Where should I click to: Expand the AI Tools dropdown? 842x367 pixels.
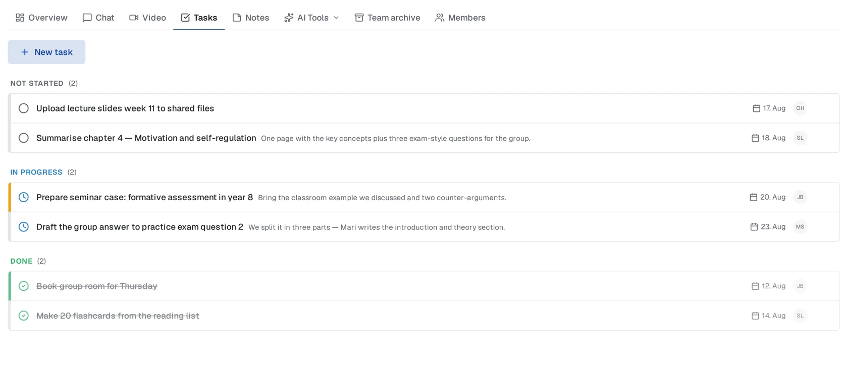(x=311, y=18)
